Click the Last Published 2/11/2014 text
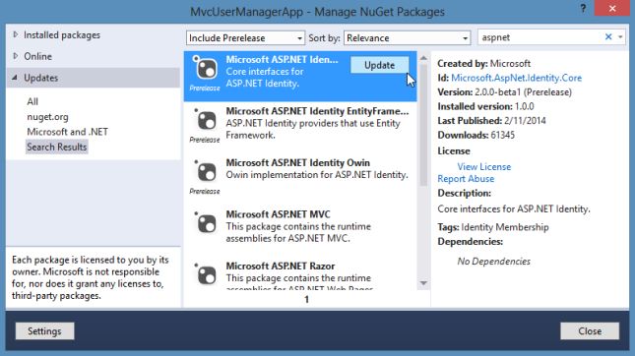 coord(491,121)
